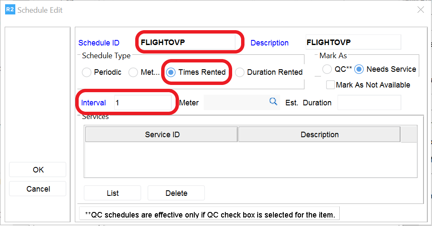
Task: Close the Schedule Edit dialog
Action: pyautogui.click(x=421, y=10)
